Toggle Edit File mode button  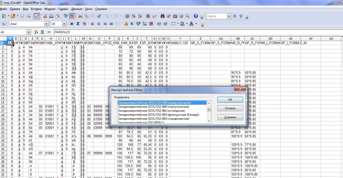point(37,16)
